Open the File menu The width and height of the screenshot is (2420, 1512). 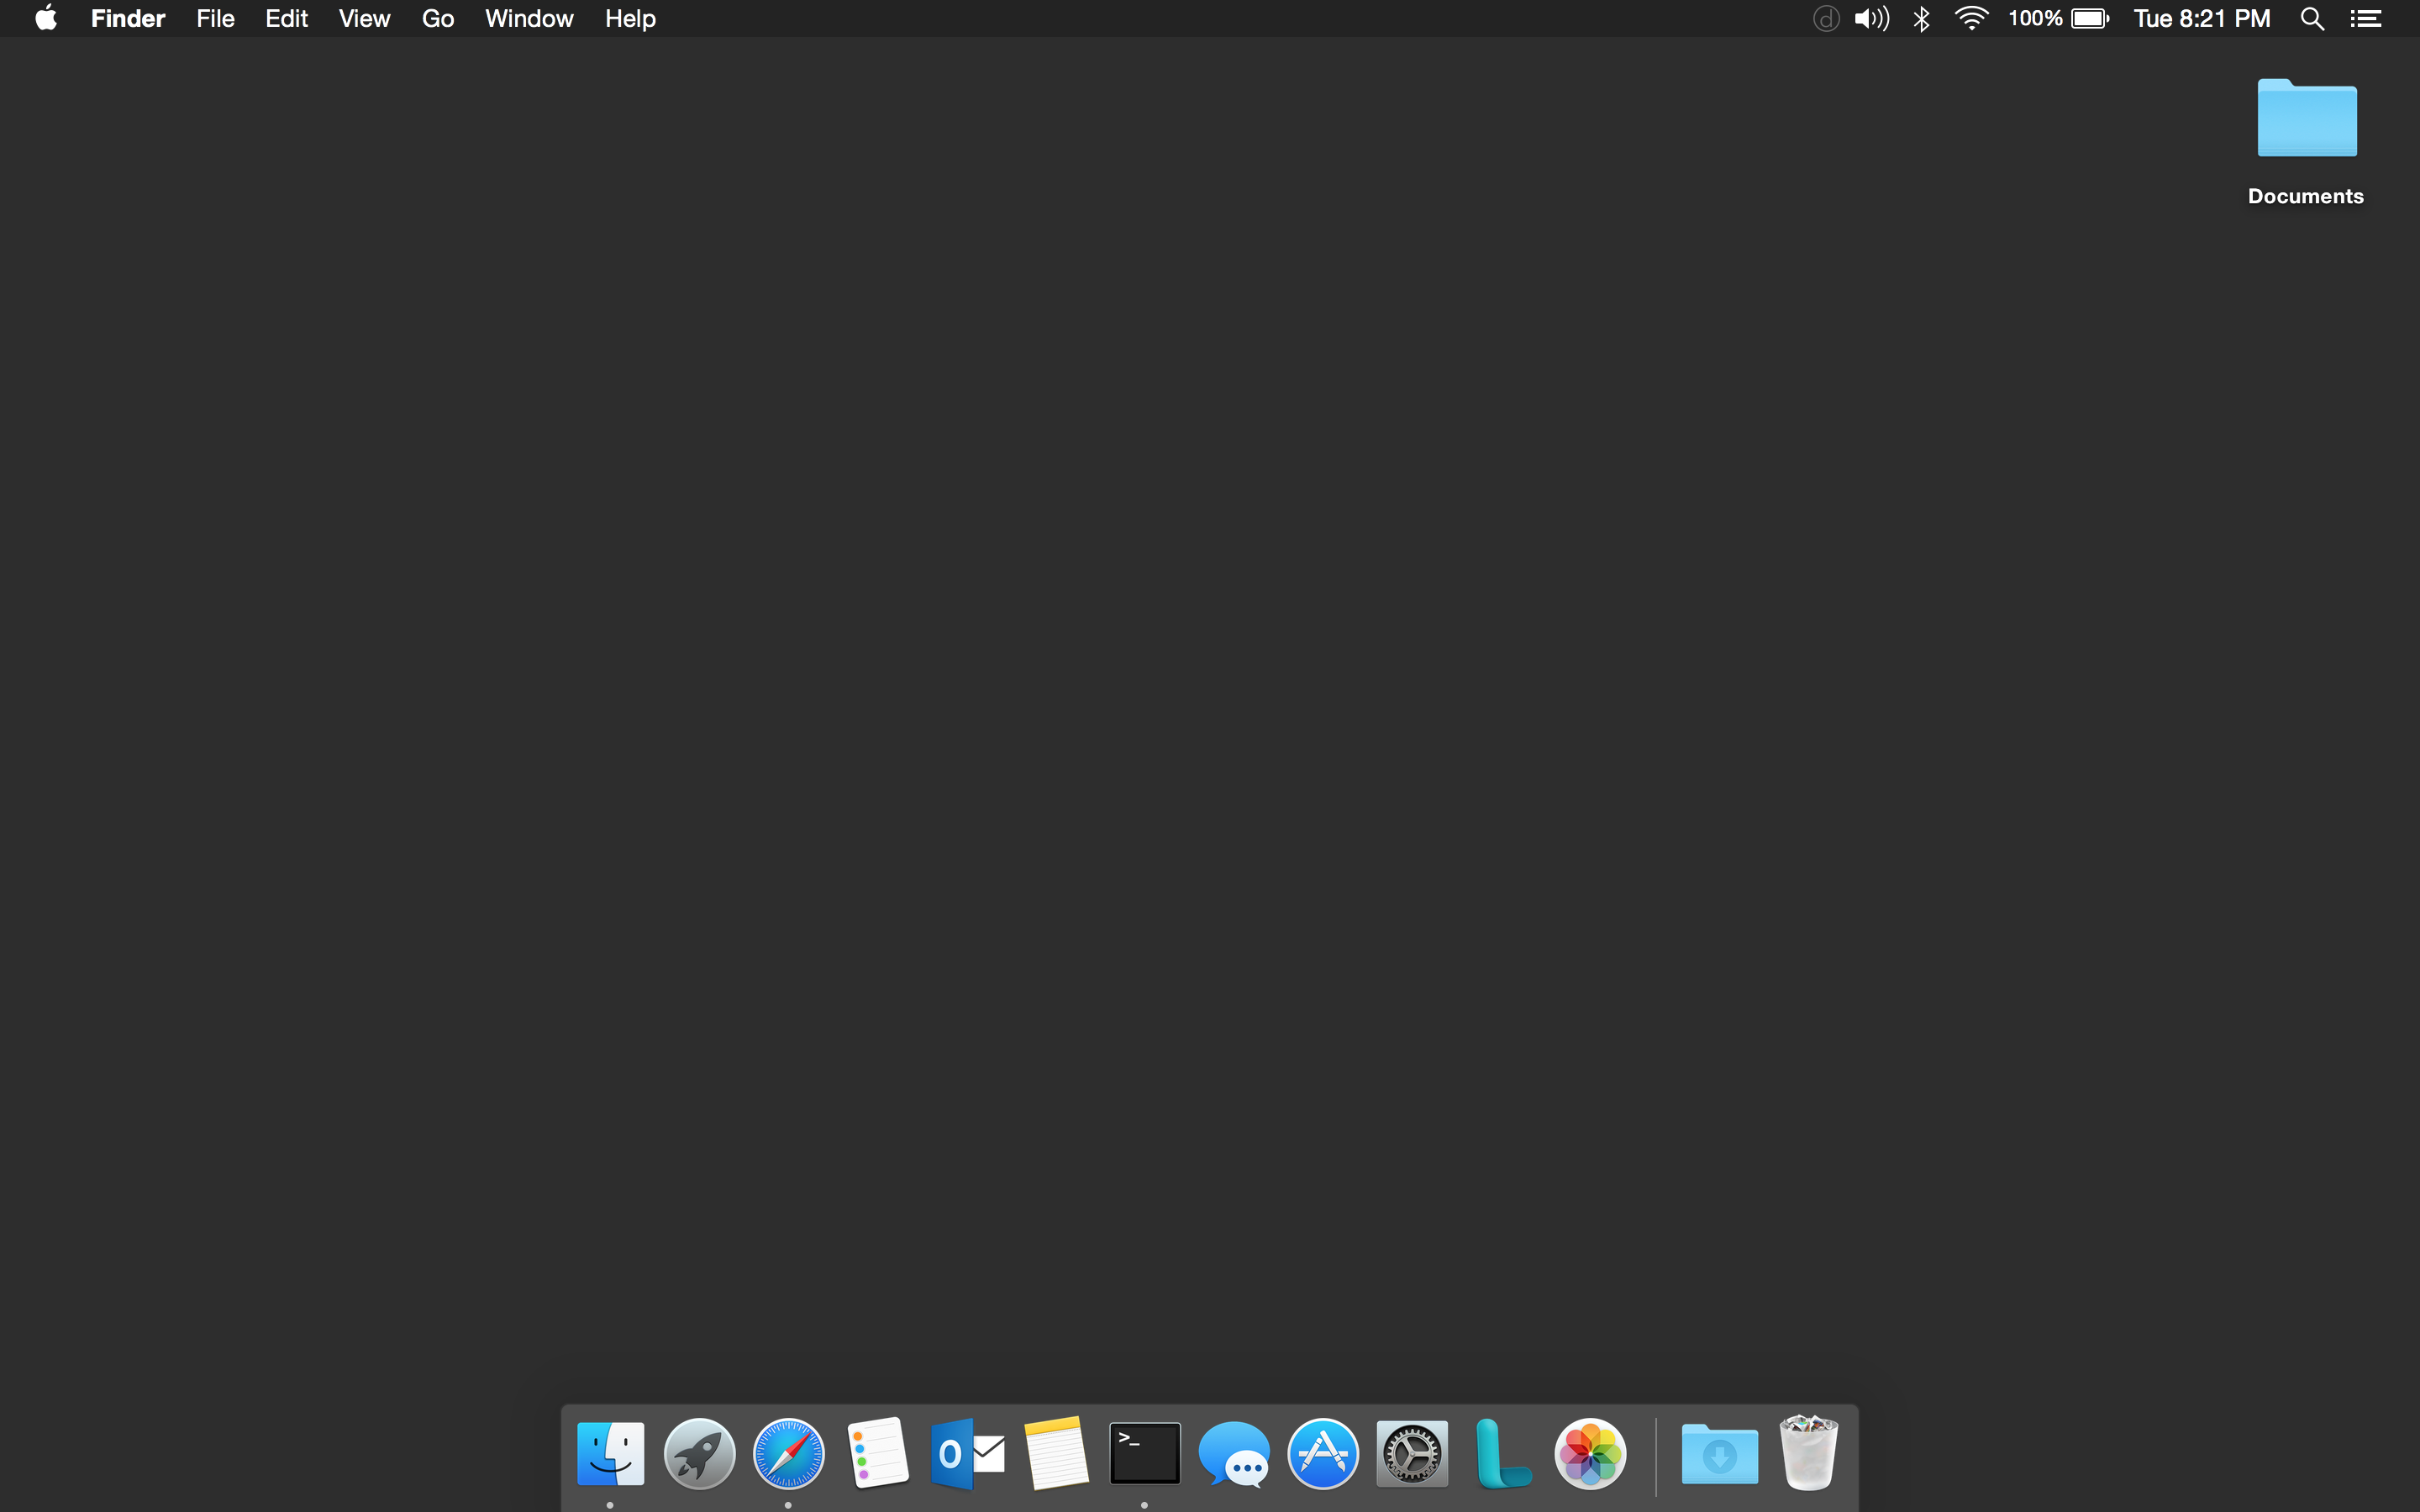pos(215,18)
